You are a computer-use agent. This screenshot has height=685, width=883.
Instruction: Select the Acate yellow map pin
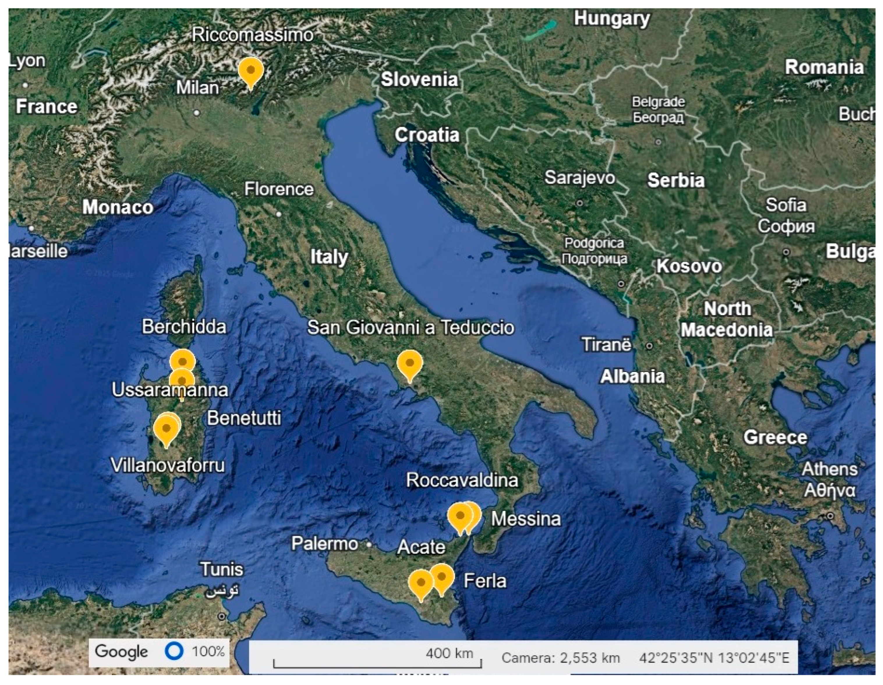coord(420,583)
